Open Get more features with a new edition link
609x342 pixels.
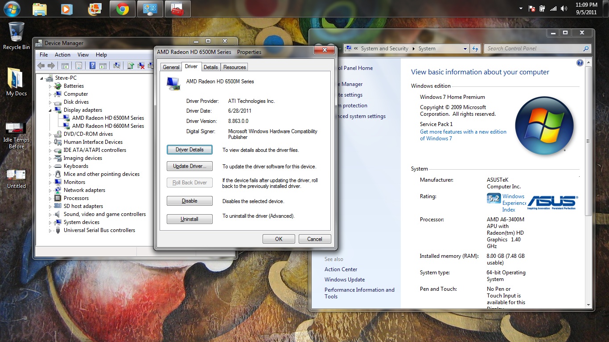click(x=463, y=135)
